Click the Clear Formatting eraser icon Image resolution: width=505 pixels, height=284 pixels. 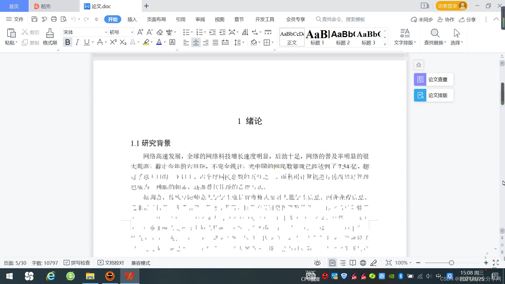click(x=160, y=32)
